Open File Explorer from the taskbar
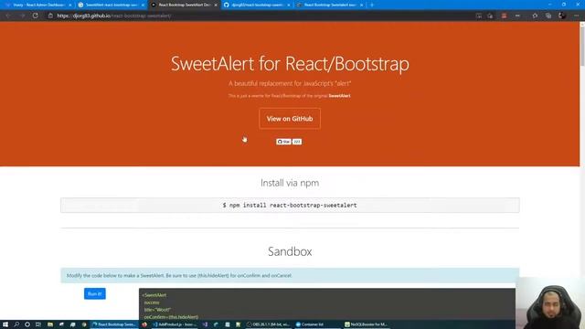This screenshot has height=329, width=585. [50, 324]
